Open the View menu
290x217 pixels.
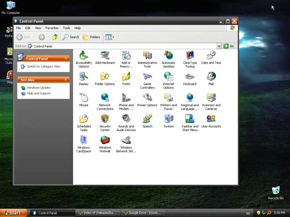click(x=38, y=28)
